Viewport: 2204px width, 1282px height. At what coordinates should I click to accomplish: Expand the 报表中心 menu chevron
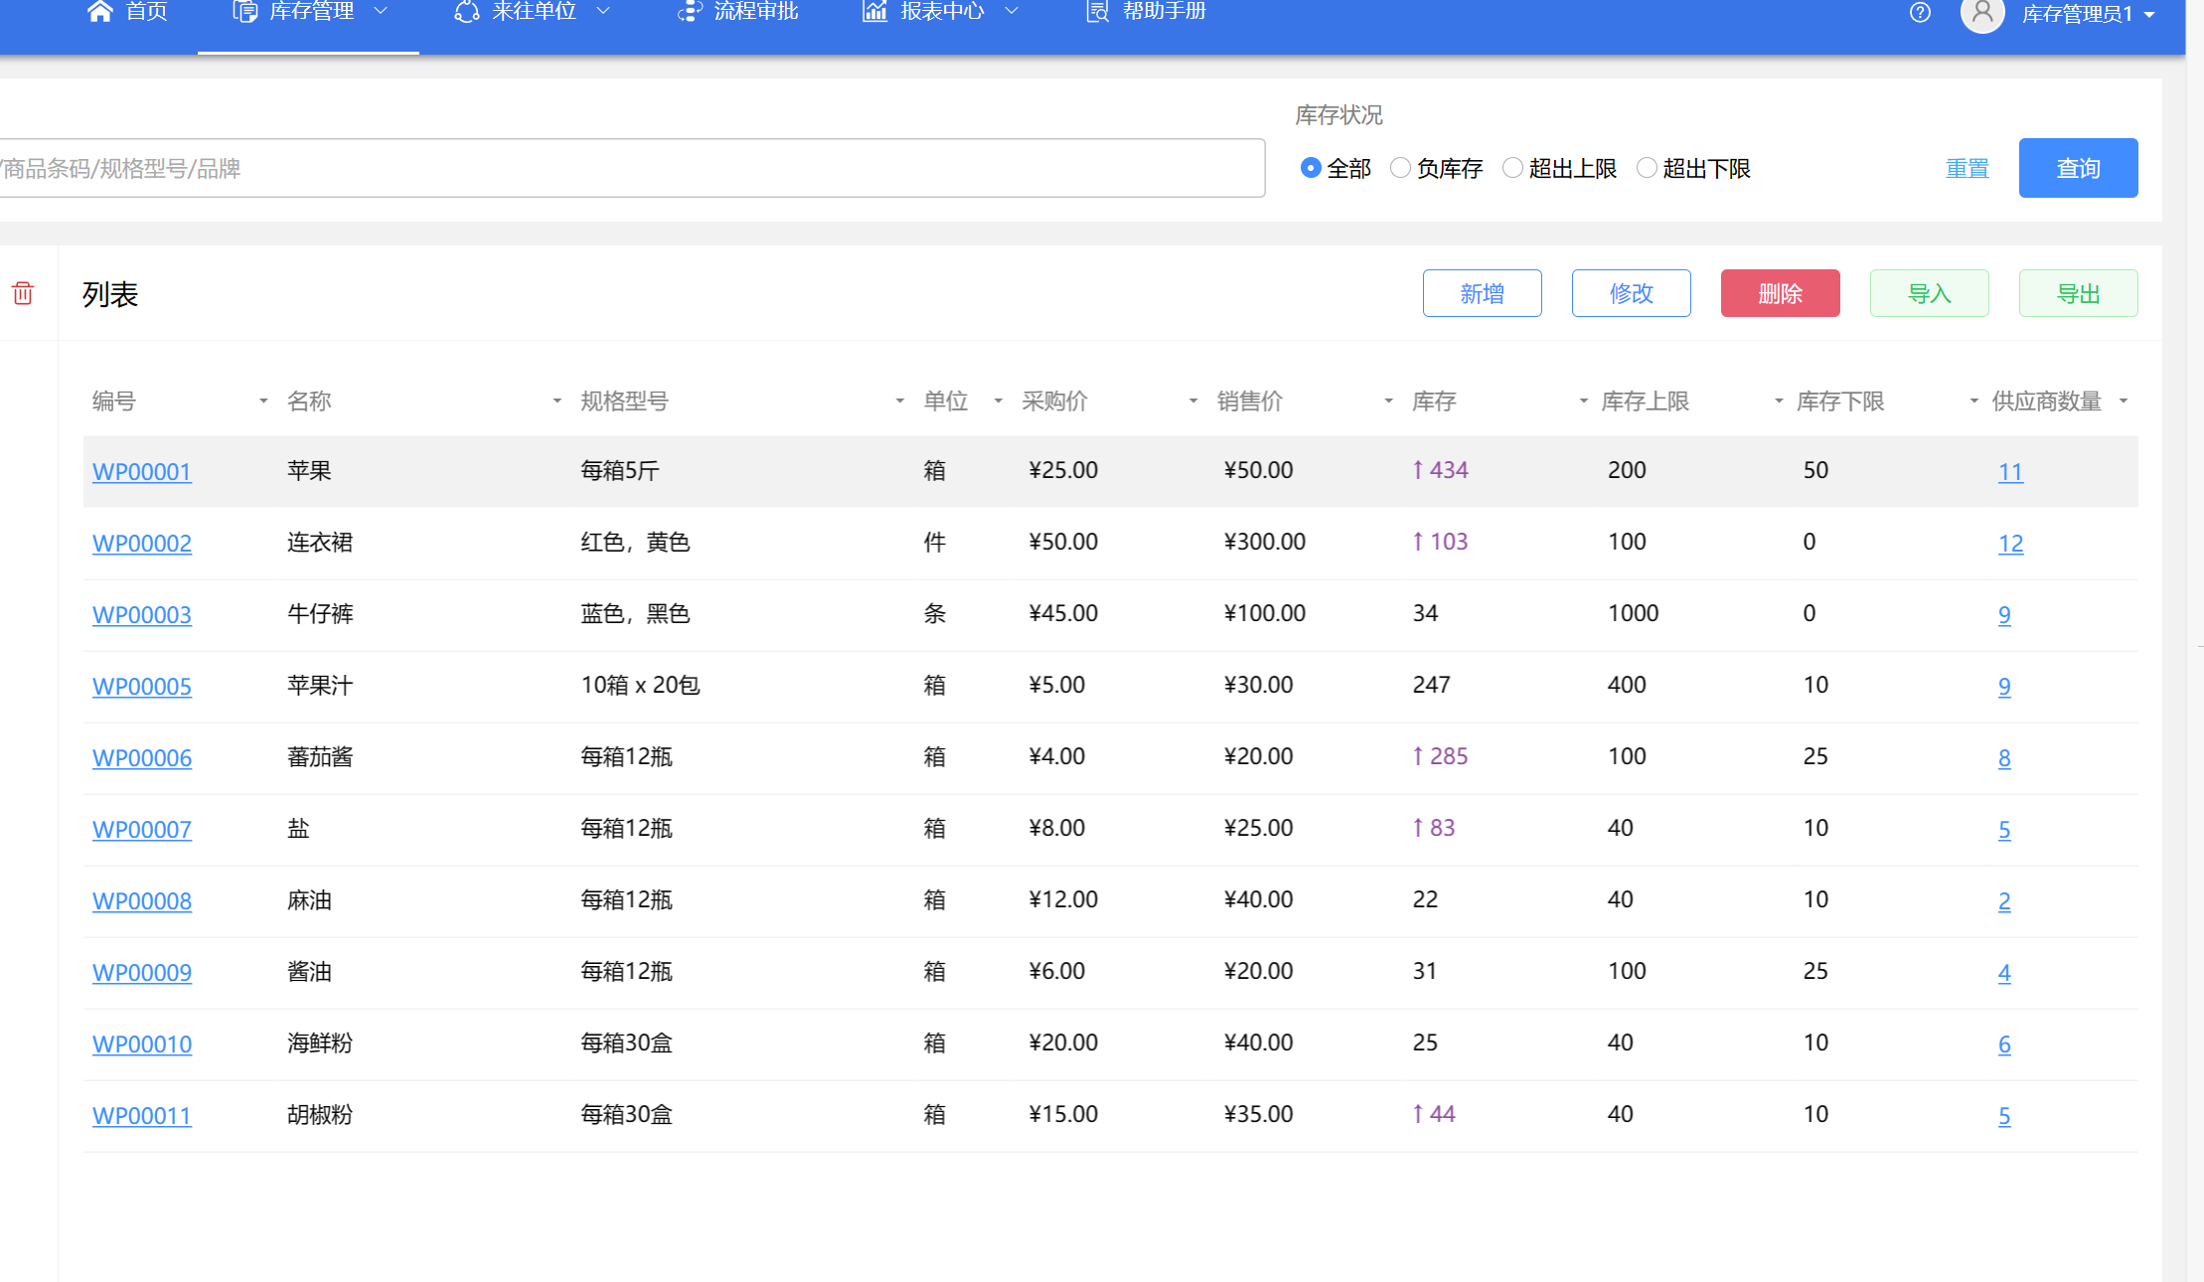pos(1012,11)
